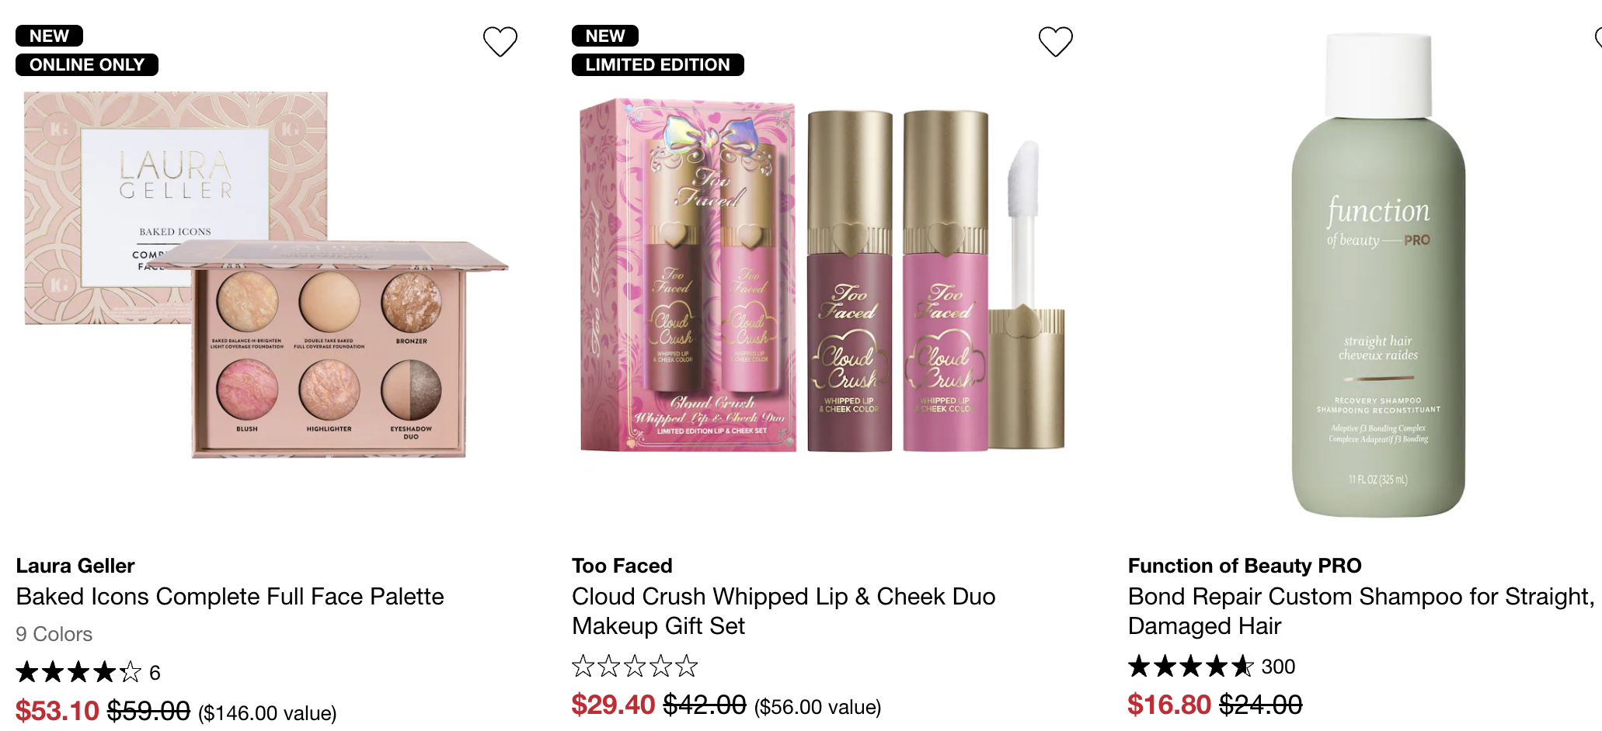This screenshot has height=731, width=1602.
Task: Click the Laura Geller palette star rating
Action: [78, 672]
